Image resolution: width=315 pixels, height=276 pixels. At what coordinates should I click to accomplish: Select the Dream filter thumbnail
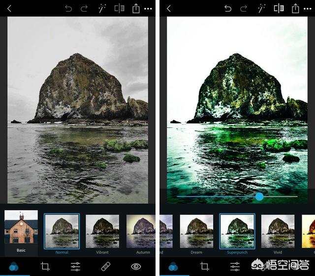(x=196, y=231)
